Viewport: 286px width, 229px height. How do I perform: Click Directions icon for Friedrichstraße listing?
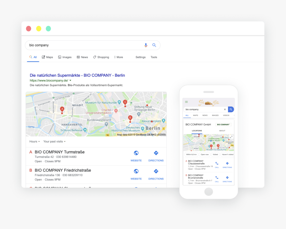pyautogui.click(x=156, y=171)
